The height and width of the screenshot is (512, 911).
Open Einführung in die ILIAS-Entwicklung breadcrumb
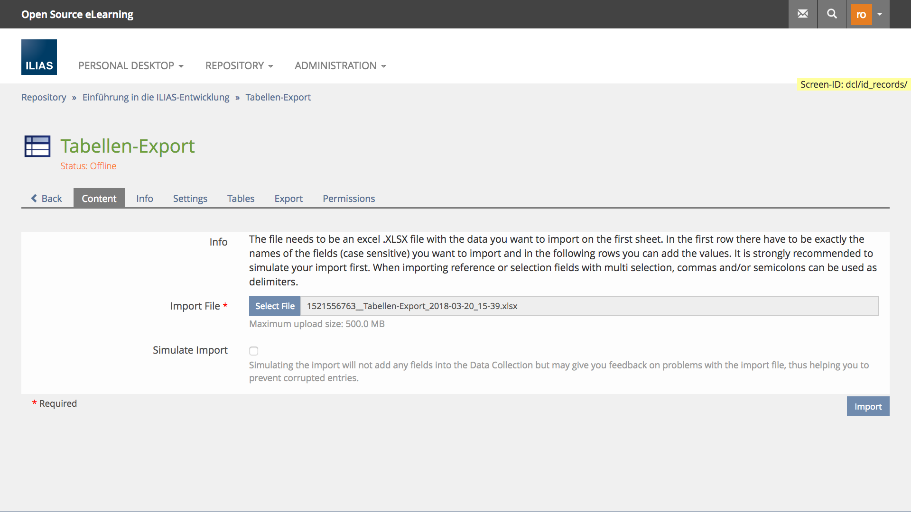156,97
